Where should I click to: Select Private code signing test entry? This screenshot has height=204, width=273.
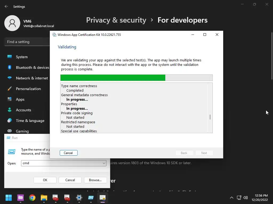coord(77,113)
